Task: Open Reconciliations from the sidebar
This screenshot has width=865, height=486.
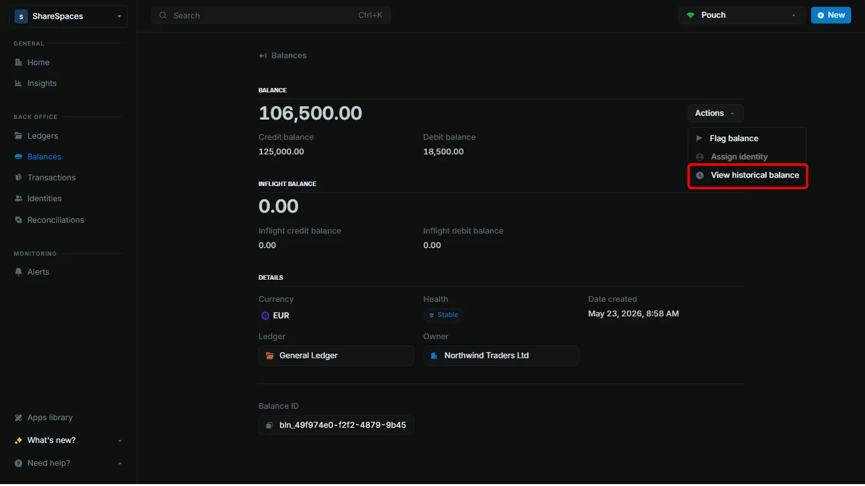Action: 56,220
